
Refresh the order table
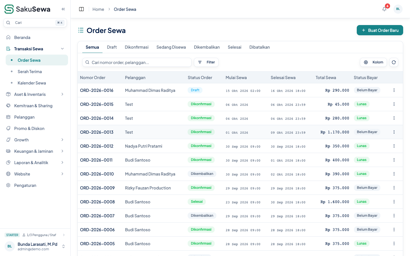click(x=394, y=62)
